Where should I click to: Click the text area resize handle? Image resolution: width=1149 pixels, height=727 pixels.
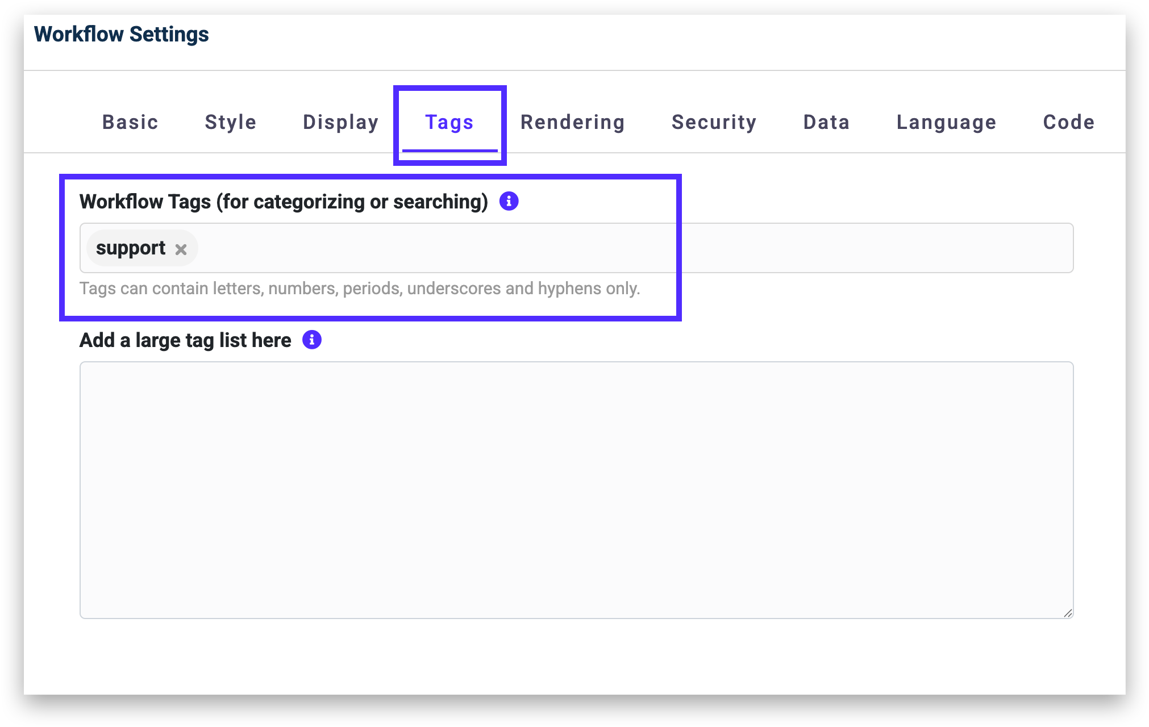point(1068,613)
